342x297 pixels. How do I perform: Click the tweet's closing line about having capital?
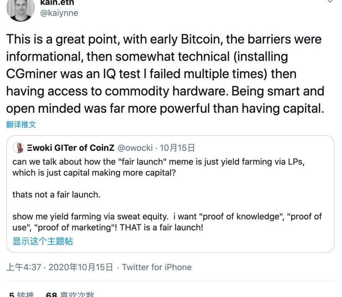(x=165, y=108)
